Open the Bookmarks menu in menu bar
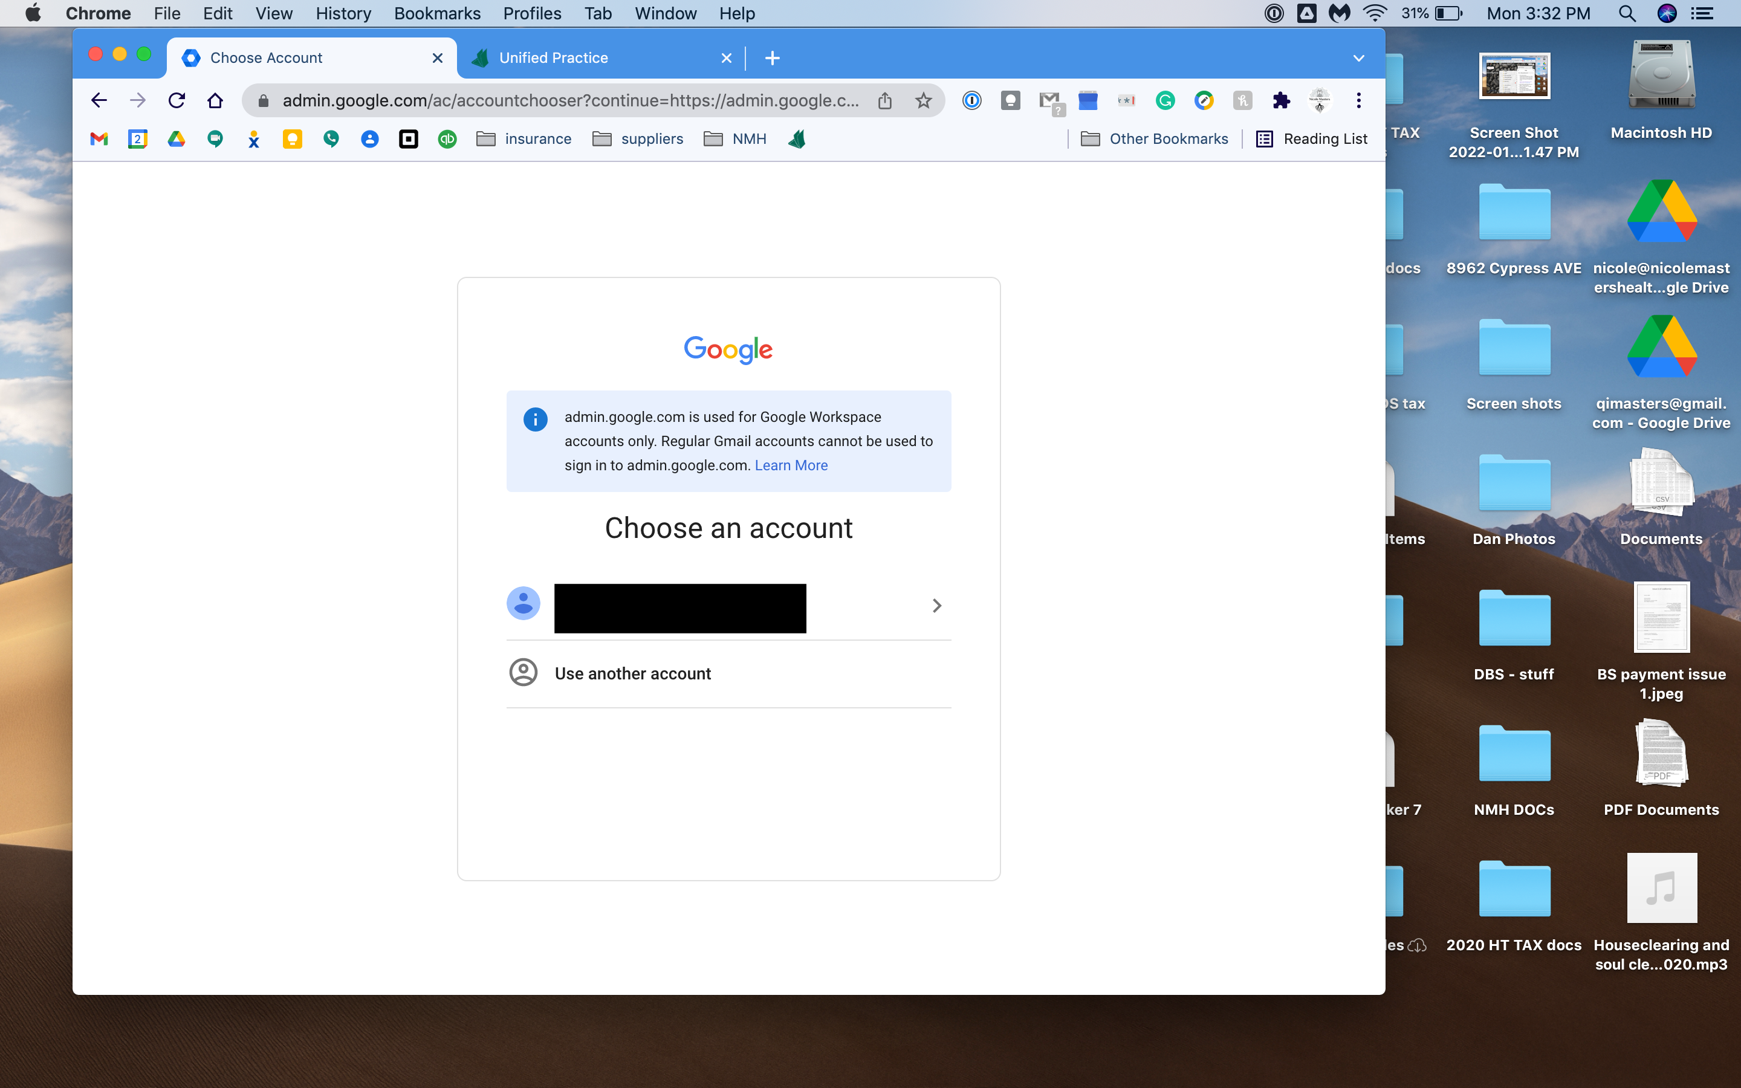Image resolution: width=1741 pixels, height=1088 pixels. tap(436, 14)
